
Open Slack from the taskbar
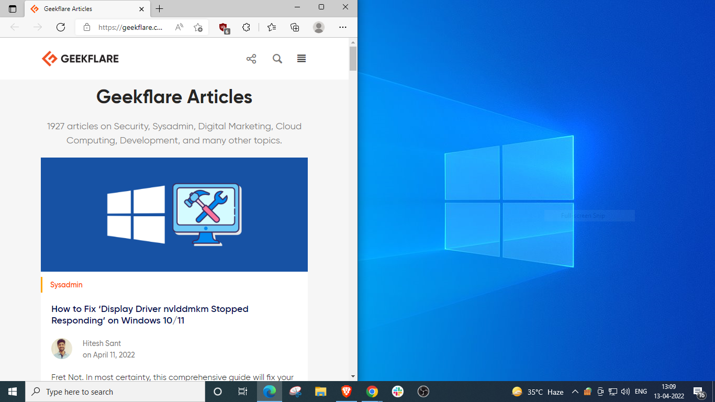(397, 392)
